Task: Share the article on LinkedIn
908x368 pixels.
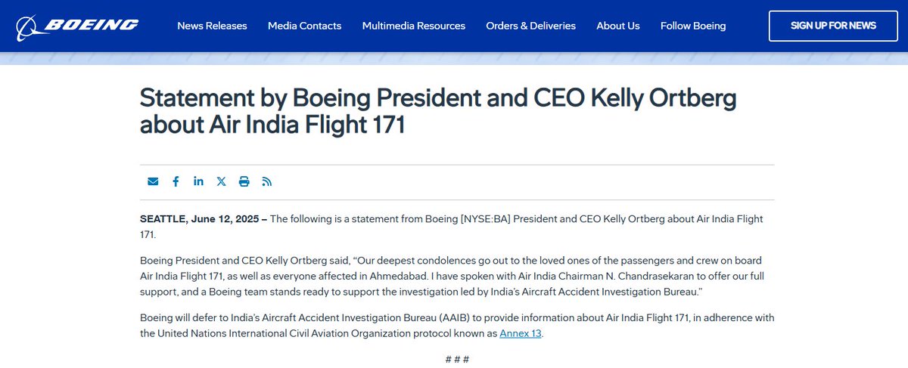Action: 198,181
